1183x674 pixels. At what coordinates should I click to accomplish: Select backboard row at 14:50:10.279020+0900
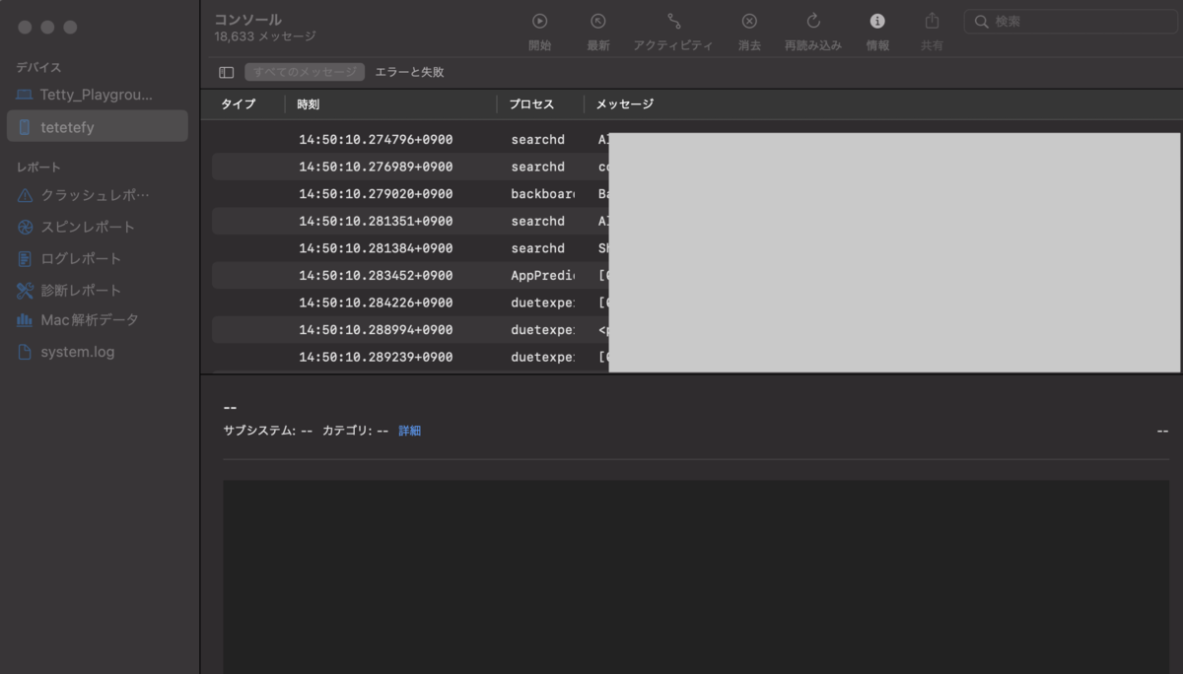coord(696,194)
